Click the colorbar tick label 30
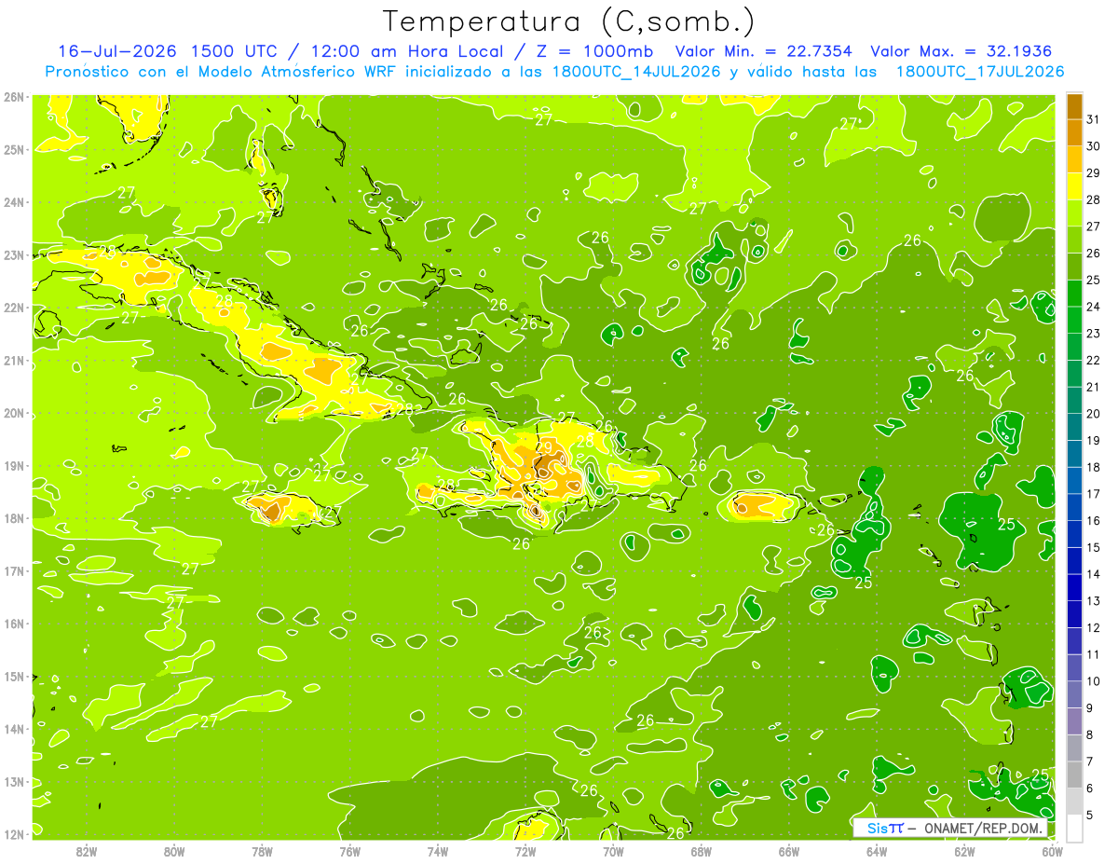This screenshot has height=864, width=1118. pyautogui.click(x=1093, y=146)
